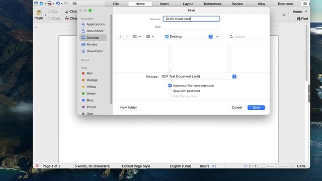Click the Save As filename field

tap(191, 19)
